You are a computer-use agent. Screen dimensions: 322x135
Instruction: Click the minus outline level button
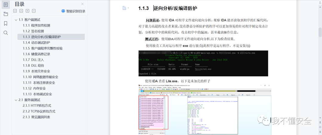click(x=34, y=11)
